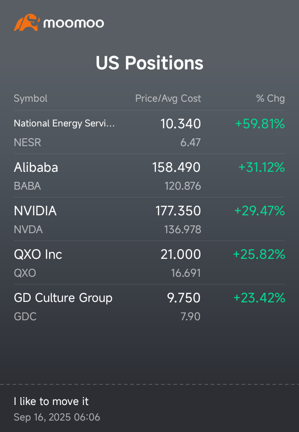Click Alibaba's +31.12% change value
The image size is (299, 432).
pos(261,167)
